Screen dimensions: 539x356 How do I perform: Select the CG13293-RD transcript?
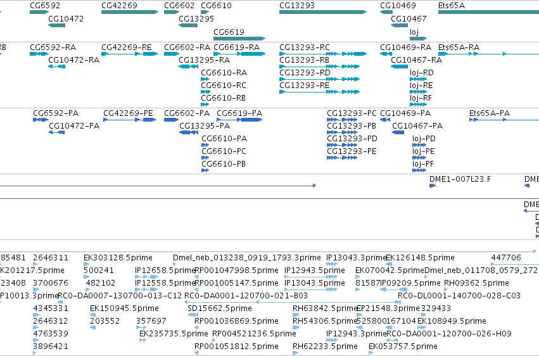(x=319, y=79)
